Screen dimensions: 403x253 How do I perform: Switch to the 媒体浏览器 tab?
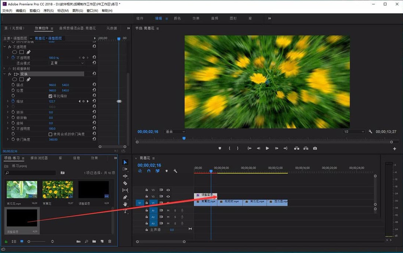[39, 158]
